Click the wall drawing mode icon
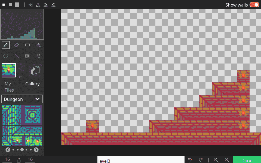Image resolution: width=261 pixels, height=163 pixels. point(35,70)
